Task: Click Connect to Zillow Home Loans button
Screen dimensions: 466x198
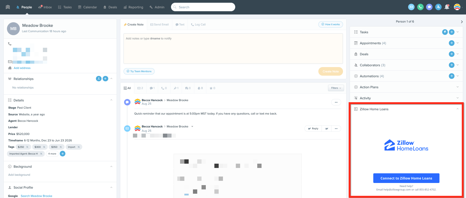Action: point(406,178)
